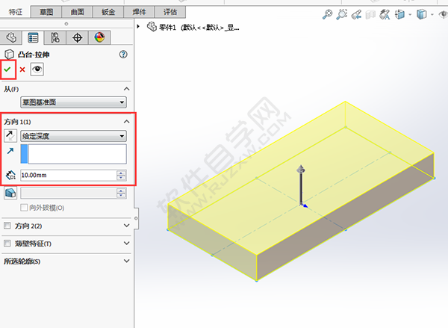The width and height of the screenshot is (448, 328).
Task: Toggle the detailed preview eye button
Action: (37, 69)
